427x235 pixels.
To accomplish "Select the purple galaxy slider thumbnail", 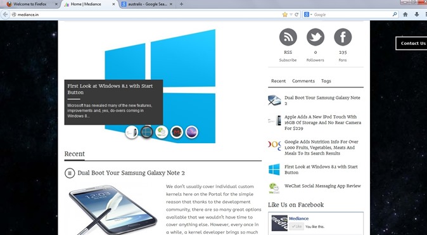I will coord(191,132).
